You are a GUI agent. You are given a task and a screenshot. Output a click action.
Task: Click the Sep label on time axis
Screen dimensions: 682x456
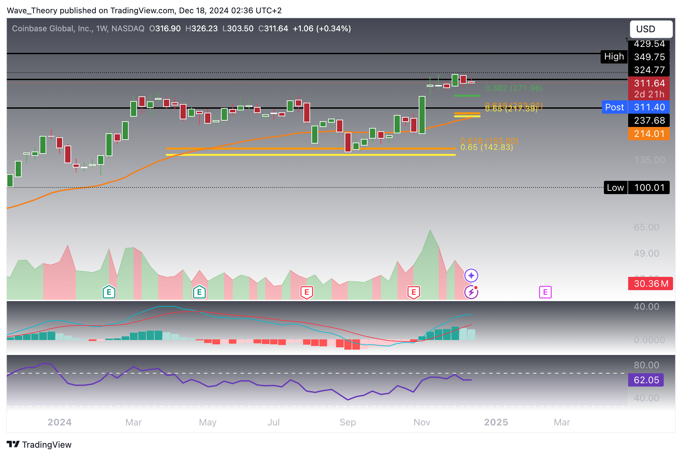pyautogui.click(x=348, y=422)
